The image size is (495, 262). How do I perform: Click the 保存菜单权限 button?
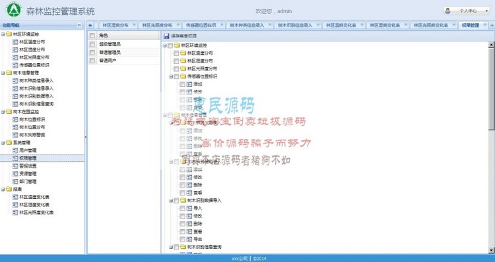(180, 36)
